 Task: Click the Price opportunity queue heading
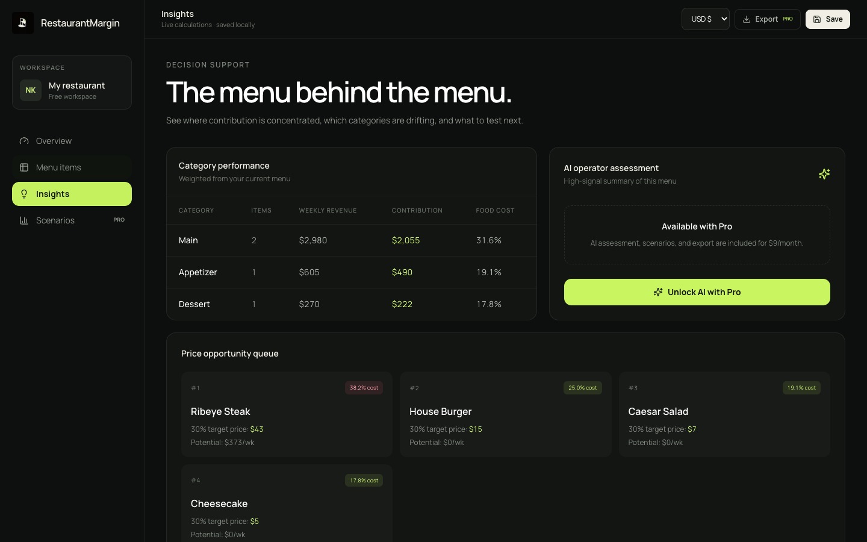pyautogui.click(x=230, y=354)
